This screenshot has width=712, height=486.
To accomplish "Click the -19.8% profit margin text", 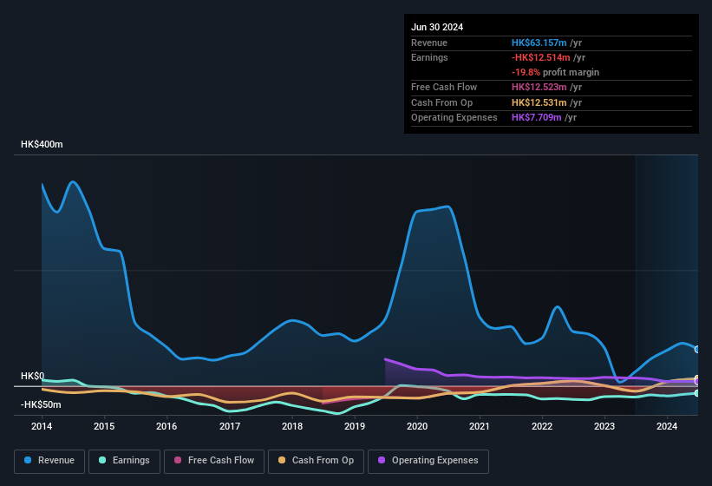I will click(555, 72).
